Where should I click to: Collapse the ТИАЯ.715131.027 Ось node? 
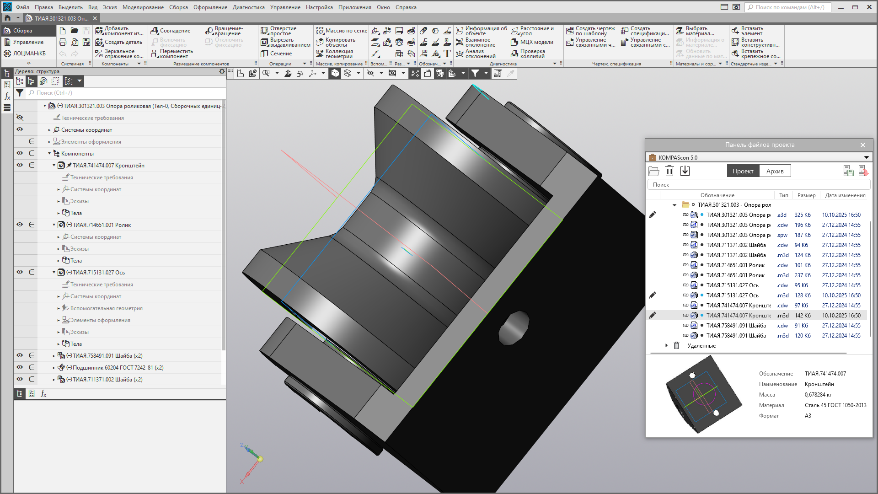pyautogui.click(x=54, y=273)
